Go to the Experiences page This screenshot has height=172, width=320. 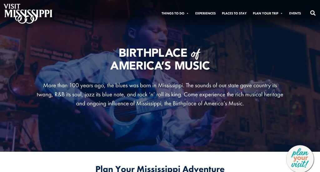pyautogui.click(x=205, y=13)
